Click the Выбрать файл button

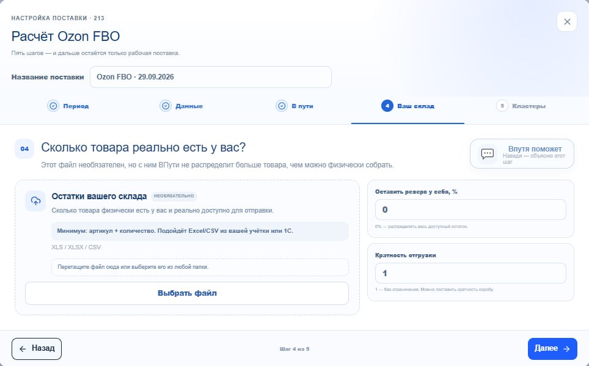pyautogui.click(x=187, y=293)
